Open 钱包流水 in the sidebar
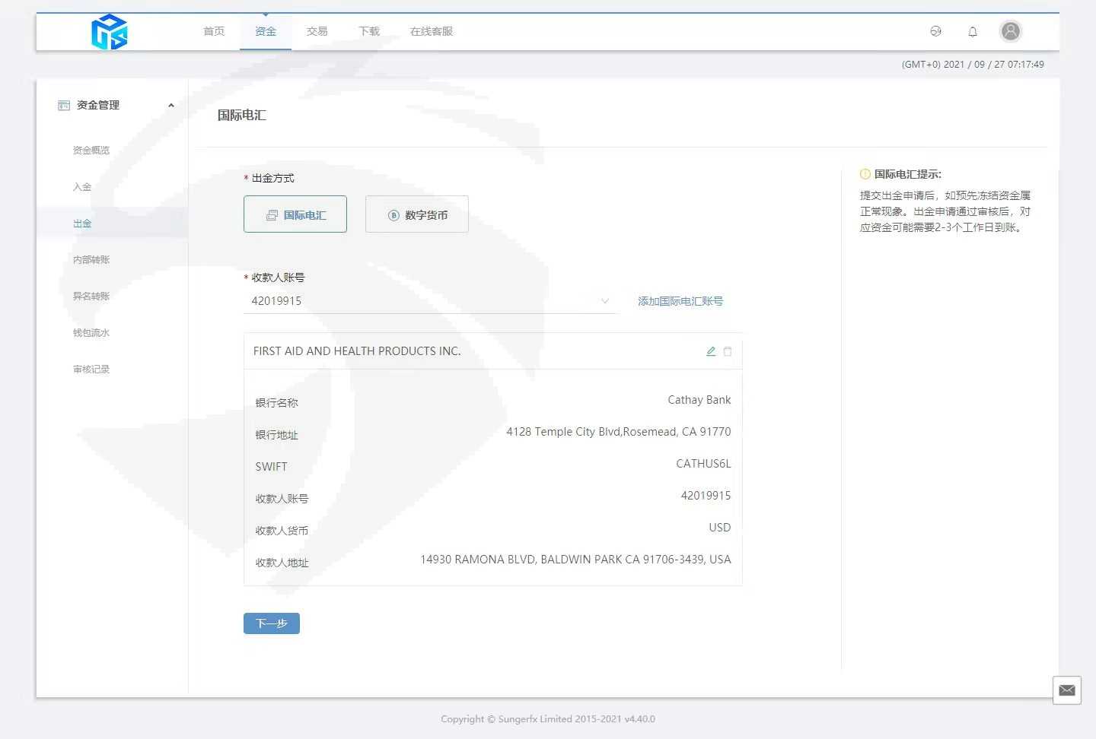Image resolution: width=1096 pixels, height=739 pixels. [91, 333]
